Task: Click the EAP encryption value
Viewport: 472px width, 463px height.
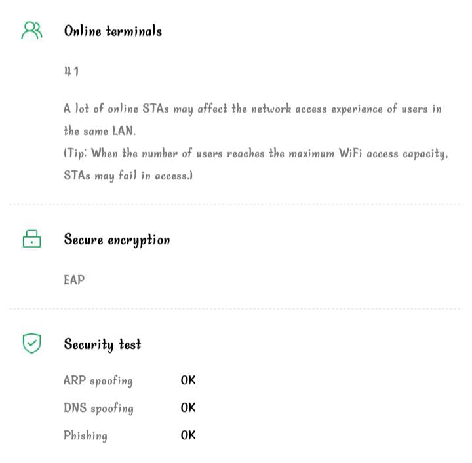Action: pyautogui.click(x=74, y=280)
